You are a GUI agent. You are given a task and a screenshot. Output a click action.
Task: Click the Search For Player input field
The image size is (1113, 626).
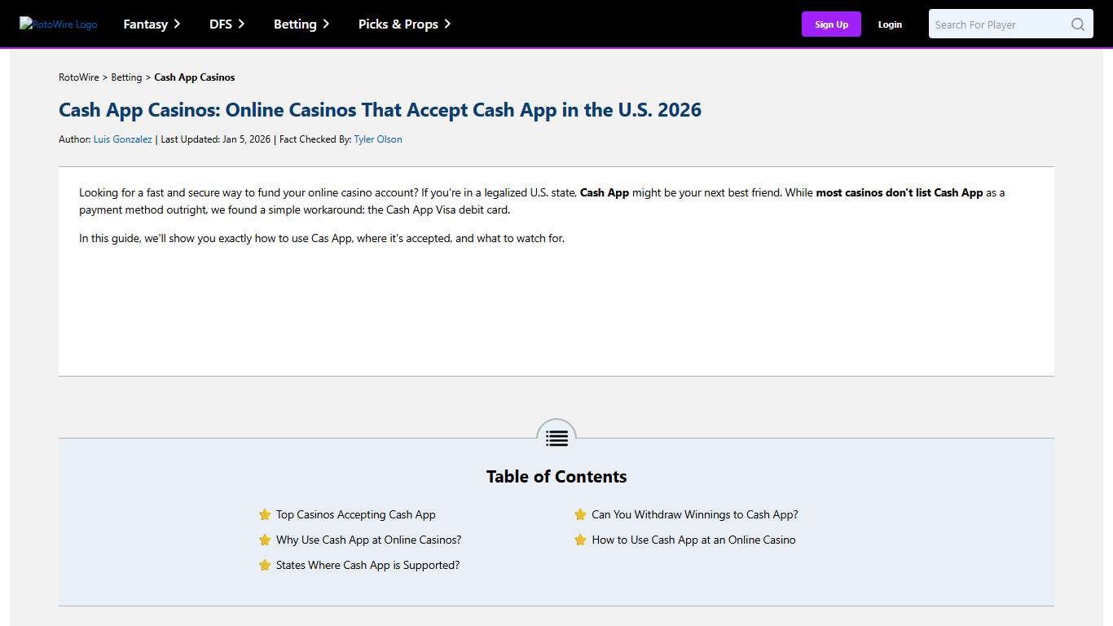click(x=1002, y=24)
